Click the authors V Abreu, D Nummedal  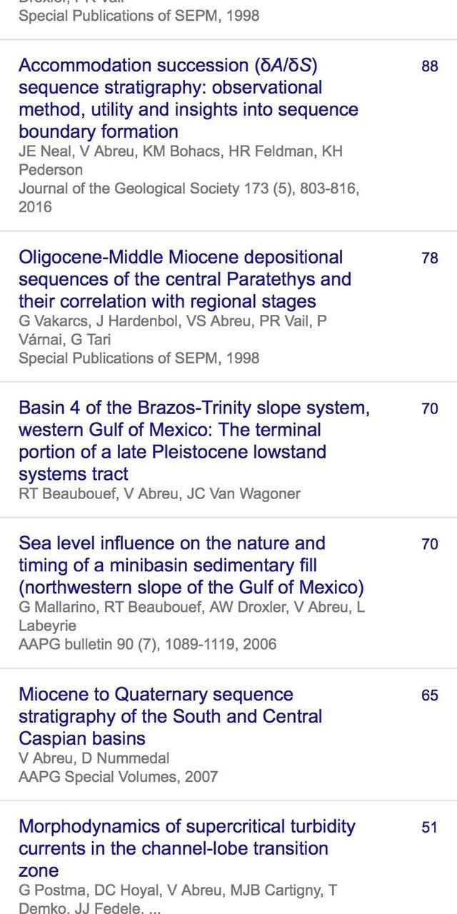[94, 758]
